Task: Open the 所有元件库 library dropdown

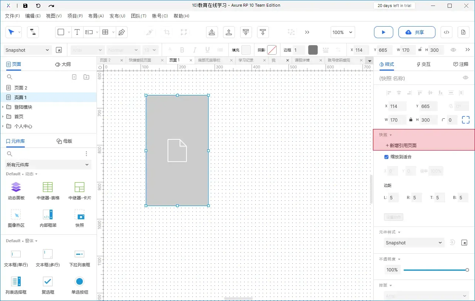Action: 48,165
